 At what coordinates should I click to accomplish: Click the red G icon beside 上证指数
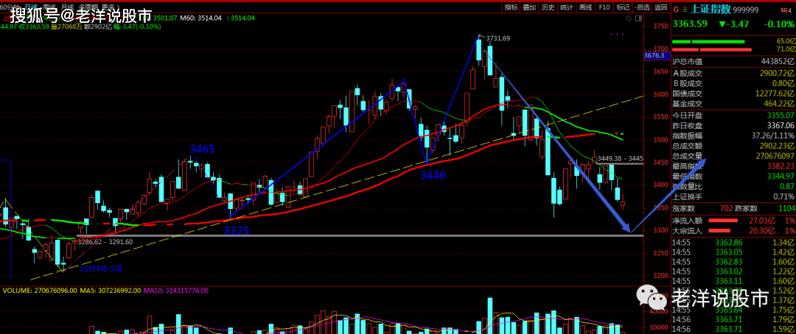(x=677, y=8)
